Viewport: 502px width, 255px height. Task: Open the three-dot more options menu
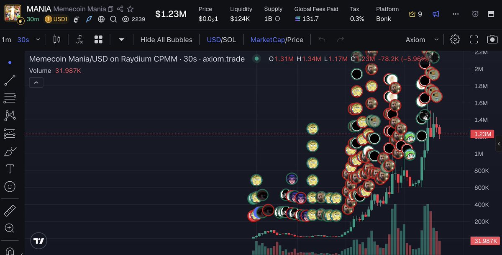tap(456, 14)
